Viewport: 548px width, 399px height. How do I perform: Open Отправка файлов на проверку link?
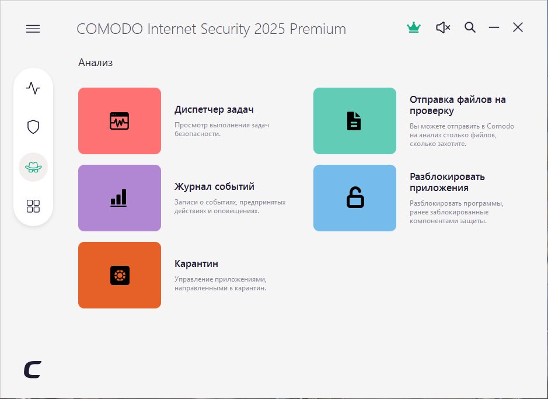click(x=458, y=105)
